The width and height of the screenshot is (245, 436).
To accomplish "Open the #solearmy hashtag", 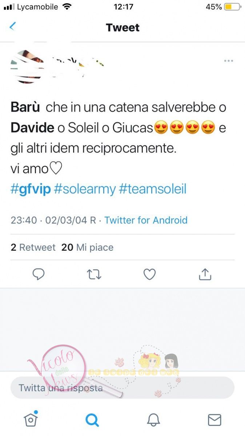I will pos(85,189).
